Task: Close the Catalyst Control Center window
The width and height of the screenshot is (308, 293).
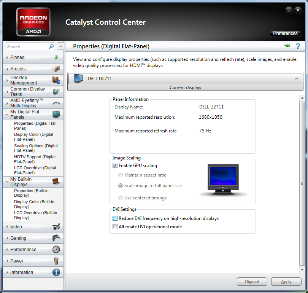Action: coord(298,10)
